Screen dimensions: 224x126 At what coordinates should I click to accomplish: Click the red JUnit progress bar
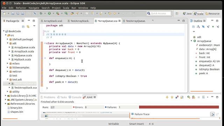[179, 107]
